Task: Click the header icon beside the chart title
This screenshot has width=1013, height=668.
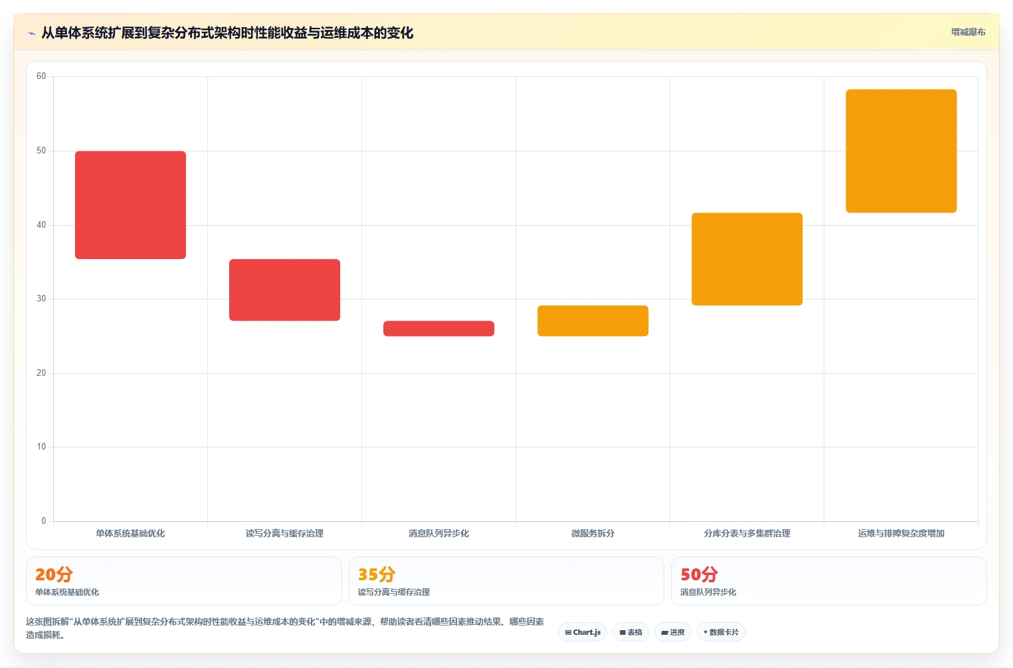Action: click(31, 33)
